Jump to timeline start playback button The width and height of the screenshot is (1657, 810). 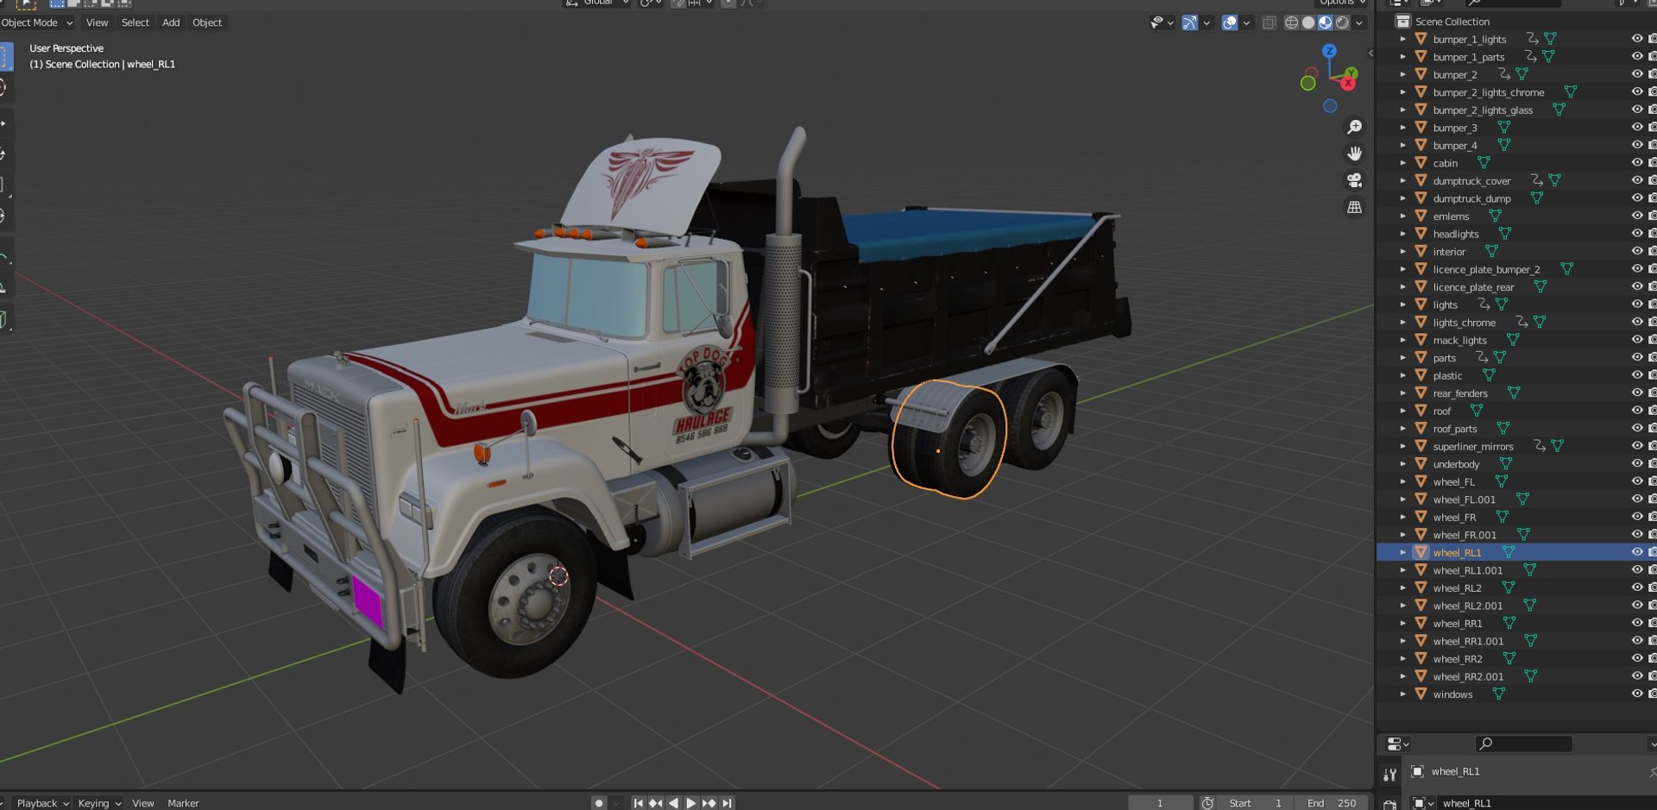coord(639,803)
